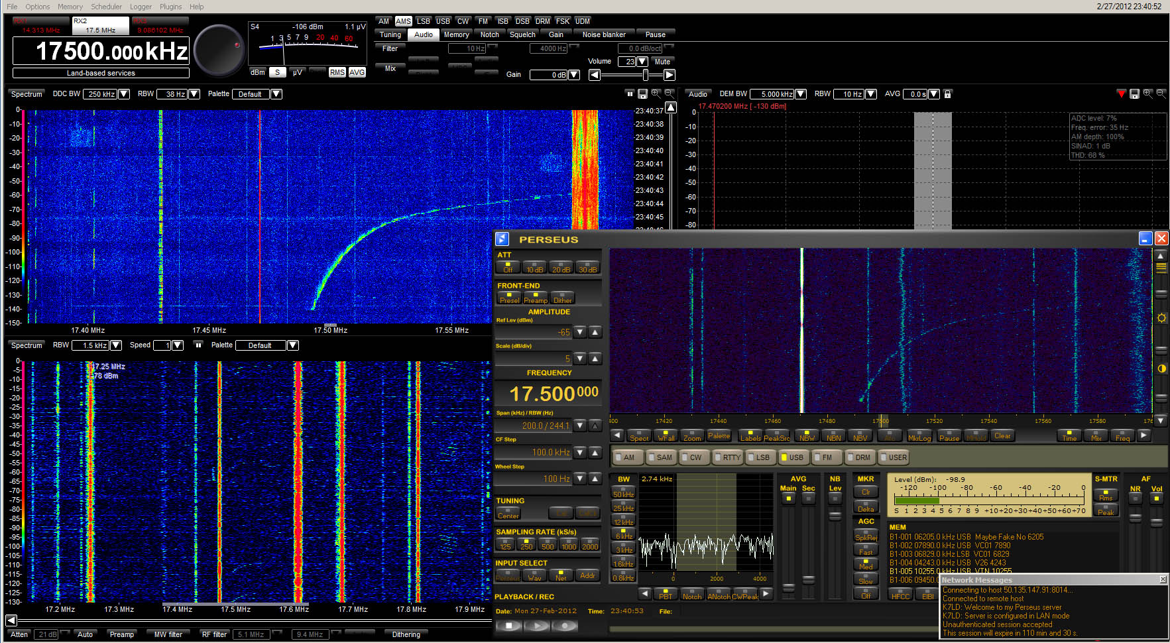Click the Perseus brightness sun icon

click(x=1161, y=318)
